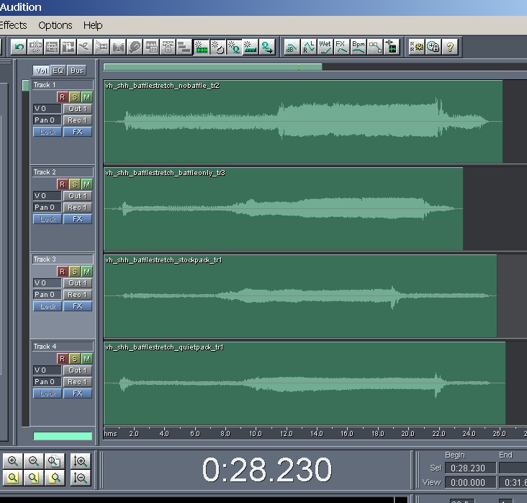Open the Out 1 output selector on Track 4
Screen dimensions: 527x503
[77, 370]
